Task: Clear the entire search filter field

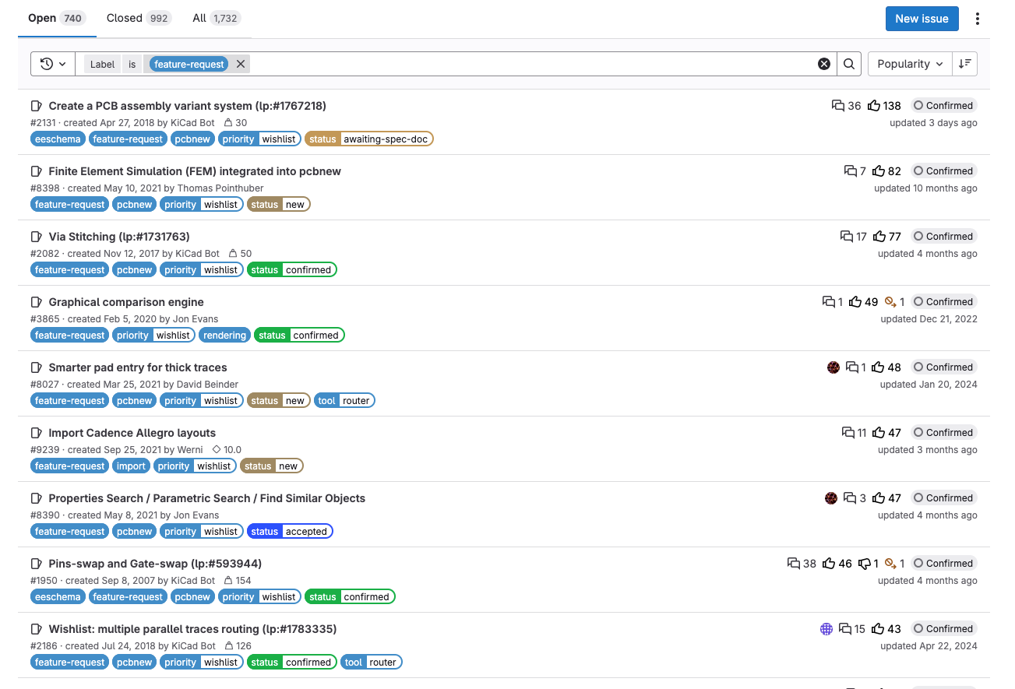Action: click(823, 64)
